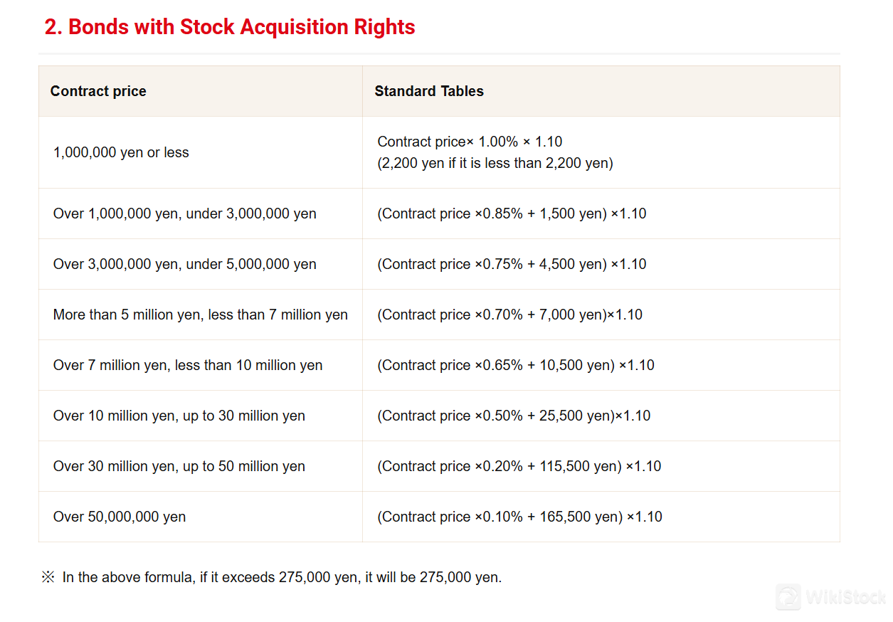Screen dimensions: 893x622
Task: Click the 'Standard Tables' column header
Action: 429,91
